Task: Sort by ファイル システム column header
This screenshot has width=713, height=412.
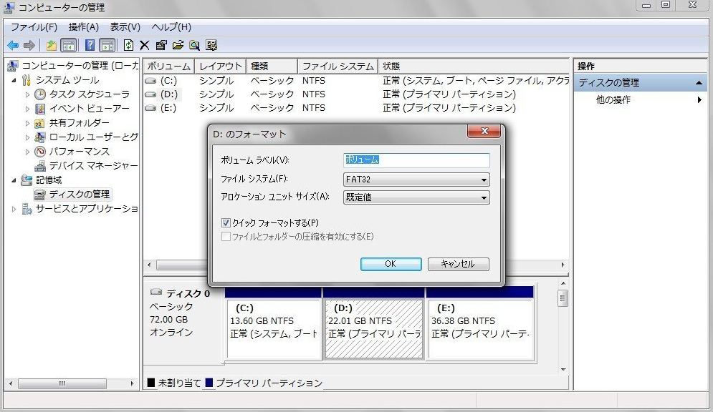Action: [338, 67]
